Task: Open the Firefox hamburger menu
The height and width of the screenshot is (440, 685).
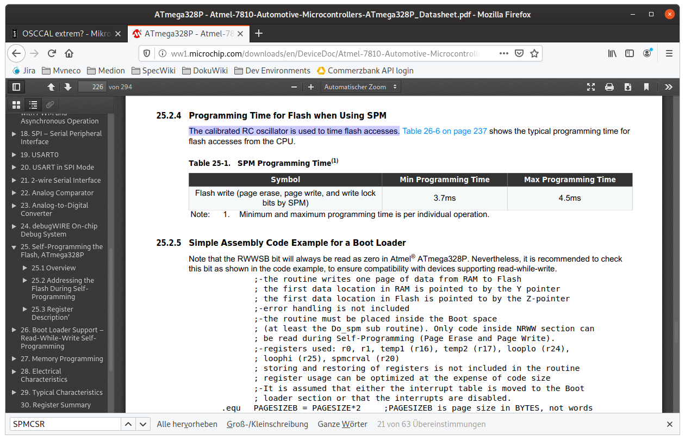Action: pos(668,53)
